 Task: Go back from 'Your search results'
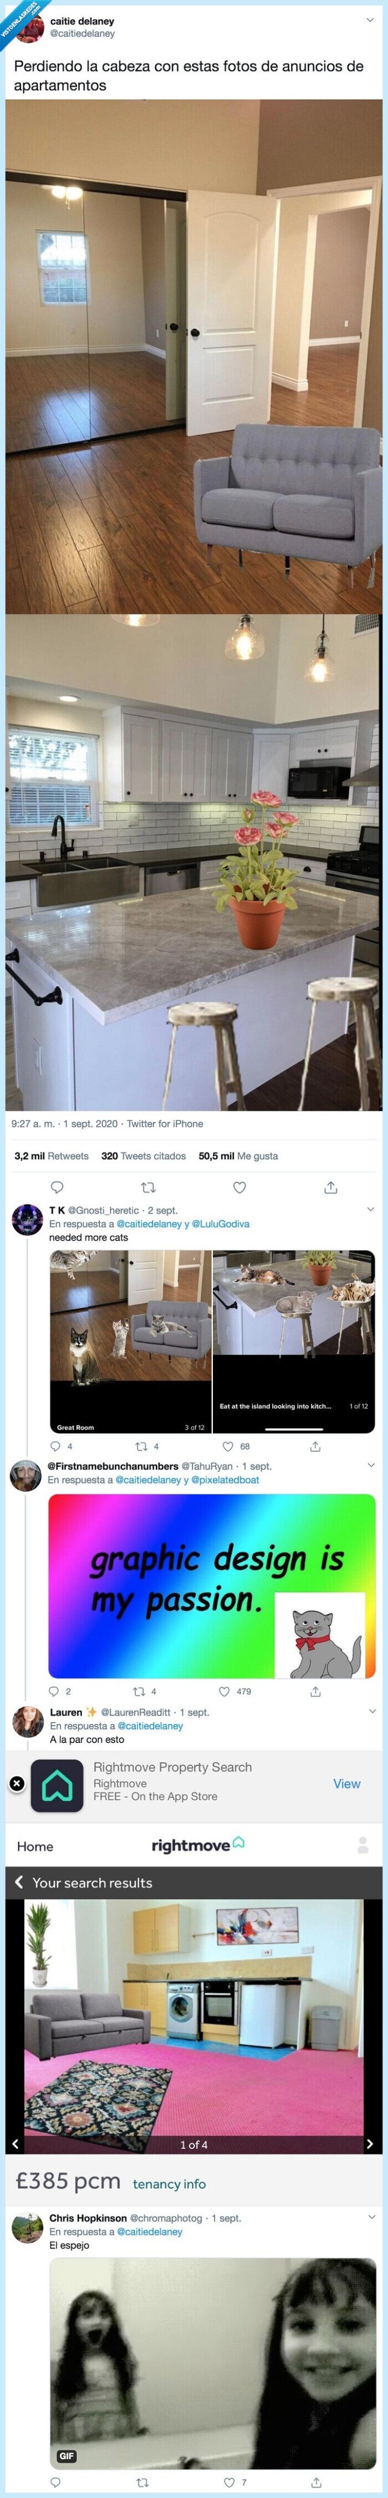pyautogui.click(x=19, y=1882)
